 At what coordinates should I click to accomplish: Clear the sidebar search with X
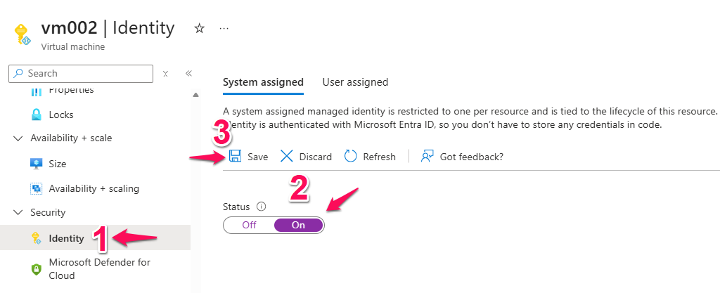[165, 73]
